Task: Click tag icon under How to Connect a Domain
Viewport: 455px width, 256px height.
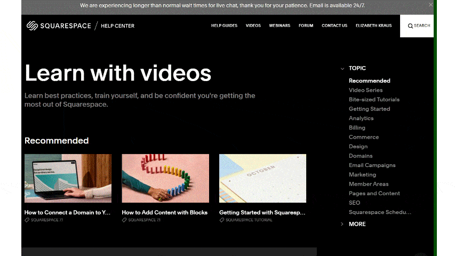Action: click(x=27, y=220)
